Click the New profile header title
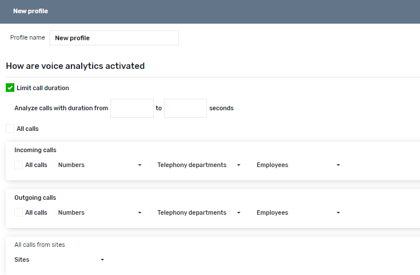This screenshot has height=275, width=420. 30,11
